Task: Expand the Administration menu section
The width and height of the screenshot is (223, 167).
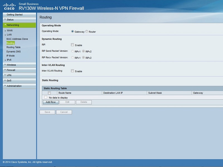Action: point(19,86)
